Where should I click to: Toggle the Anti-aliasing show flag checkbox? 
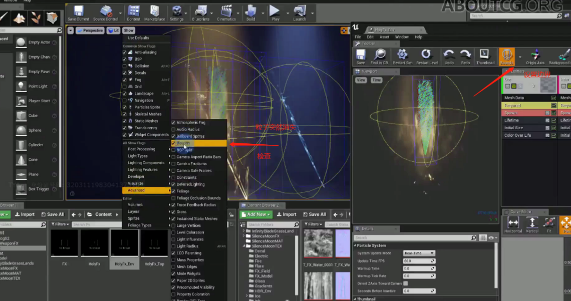tap(125, 52)
